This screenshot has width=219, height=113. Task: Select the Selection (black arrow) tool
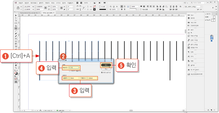16,15
